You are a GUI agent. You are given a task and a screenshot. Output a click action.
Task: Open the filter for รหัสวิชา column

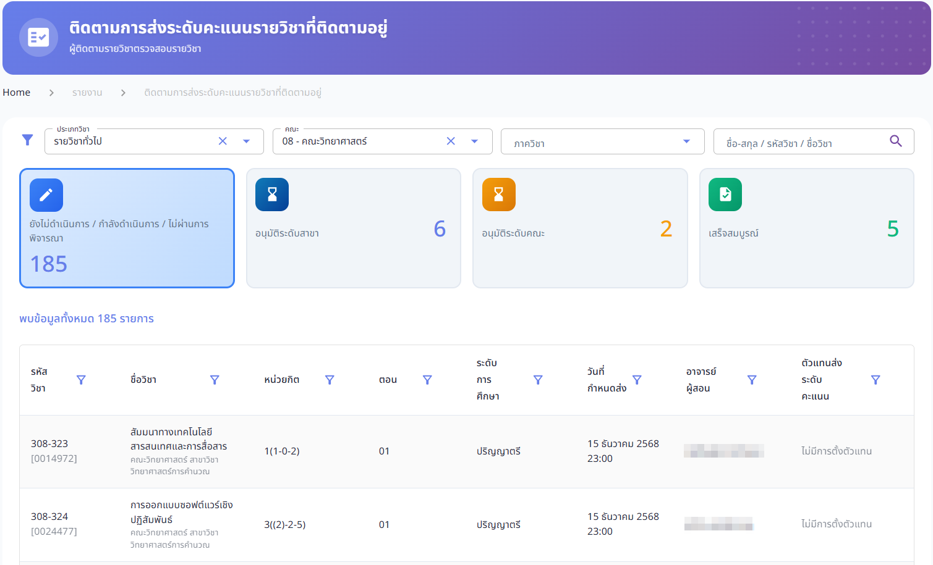tap(81, 380)
